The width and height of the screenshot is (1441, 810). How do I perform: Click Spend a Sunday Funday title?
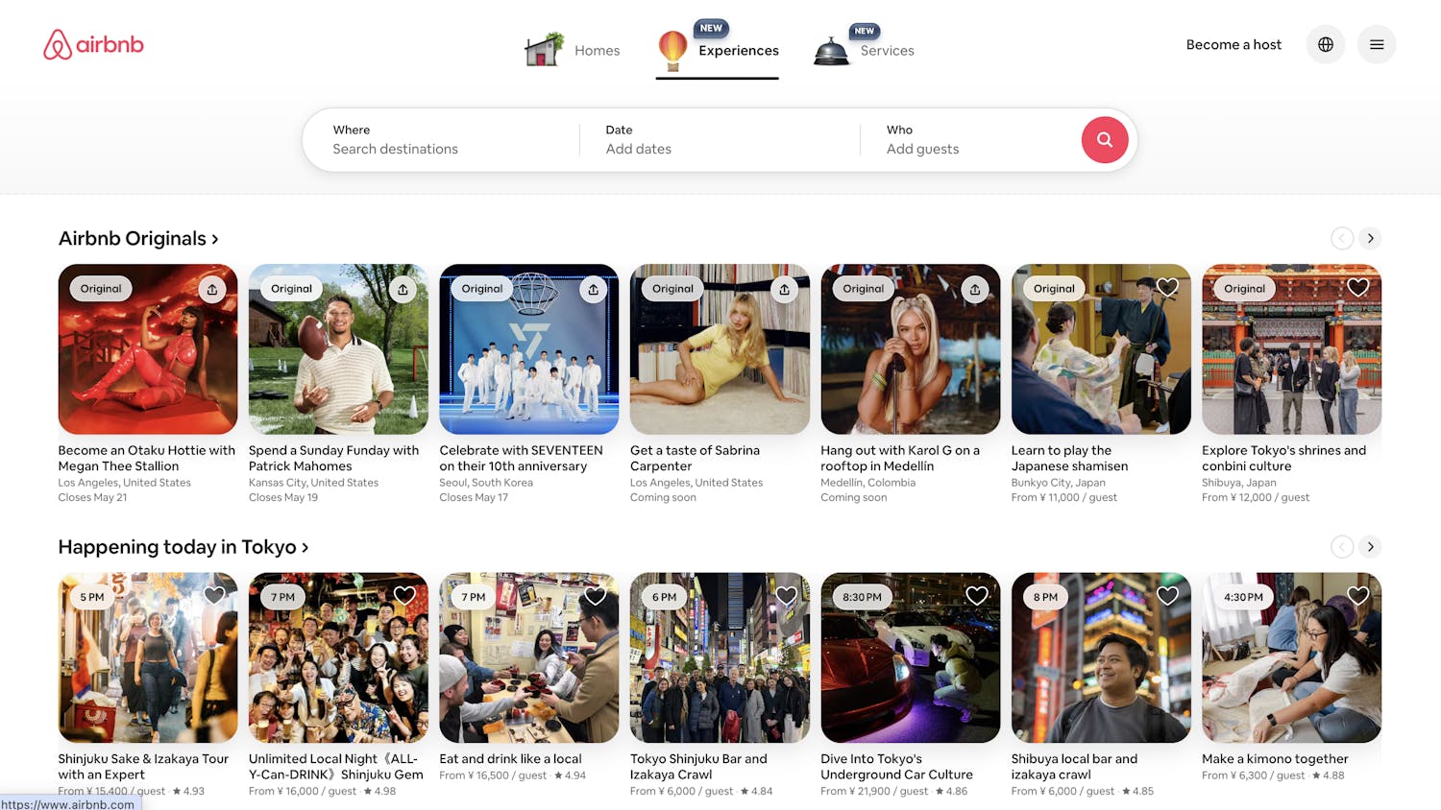coord(333,458)
